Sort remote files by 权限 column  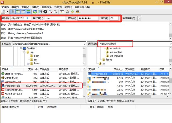164,69
